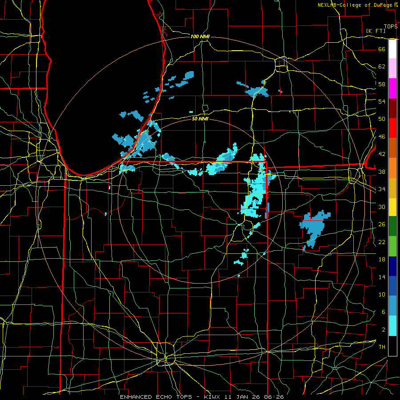
Task: Click the '58' legend scale value
Action: click(382, 84)
